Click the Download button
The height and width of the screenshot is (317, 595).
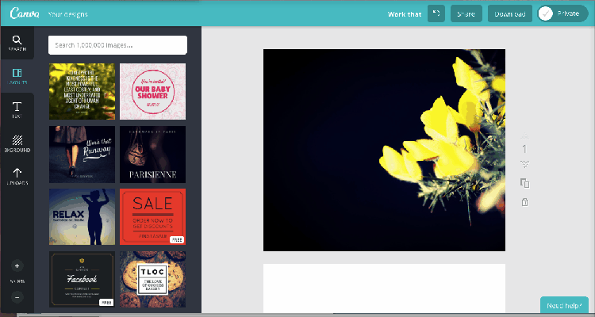[x=509, y=13]
